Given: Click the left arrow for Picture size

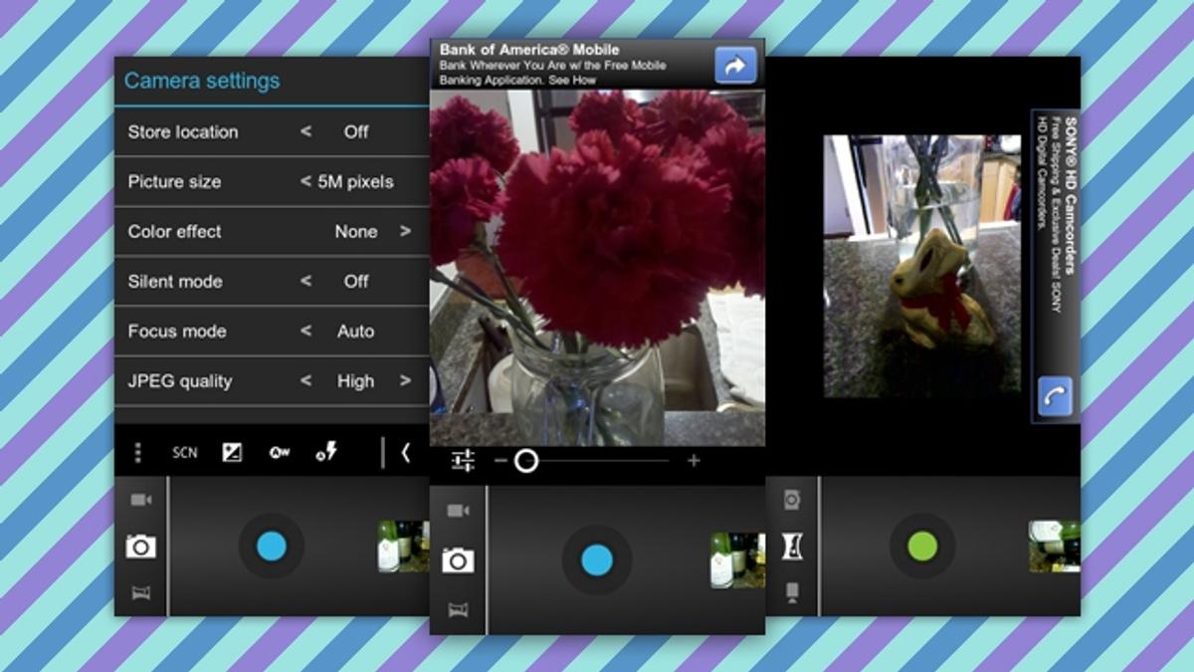Looking at the screenshot, I should [x=305, y=181].
